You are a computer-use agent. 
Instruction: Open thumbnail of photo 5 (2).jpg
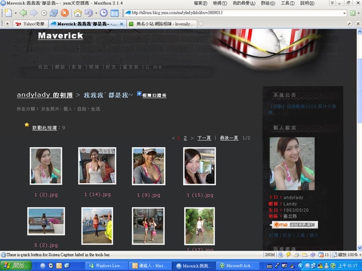tap(46, 221)
